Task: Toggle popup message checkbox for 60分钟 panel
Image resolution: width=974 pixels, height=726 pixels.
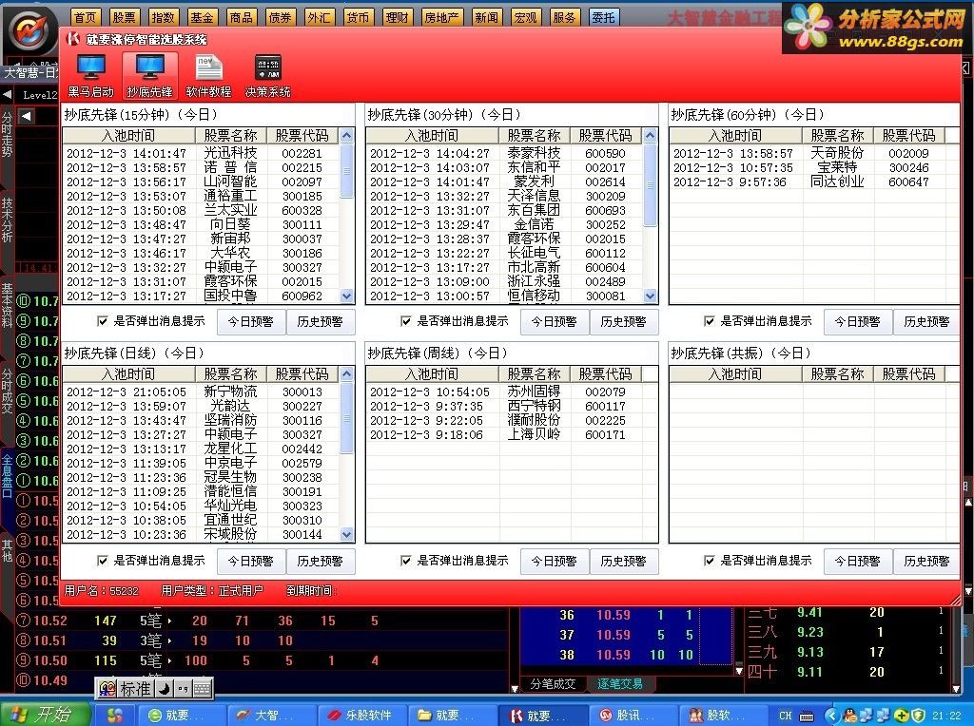Action: coord(709,321)
